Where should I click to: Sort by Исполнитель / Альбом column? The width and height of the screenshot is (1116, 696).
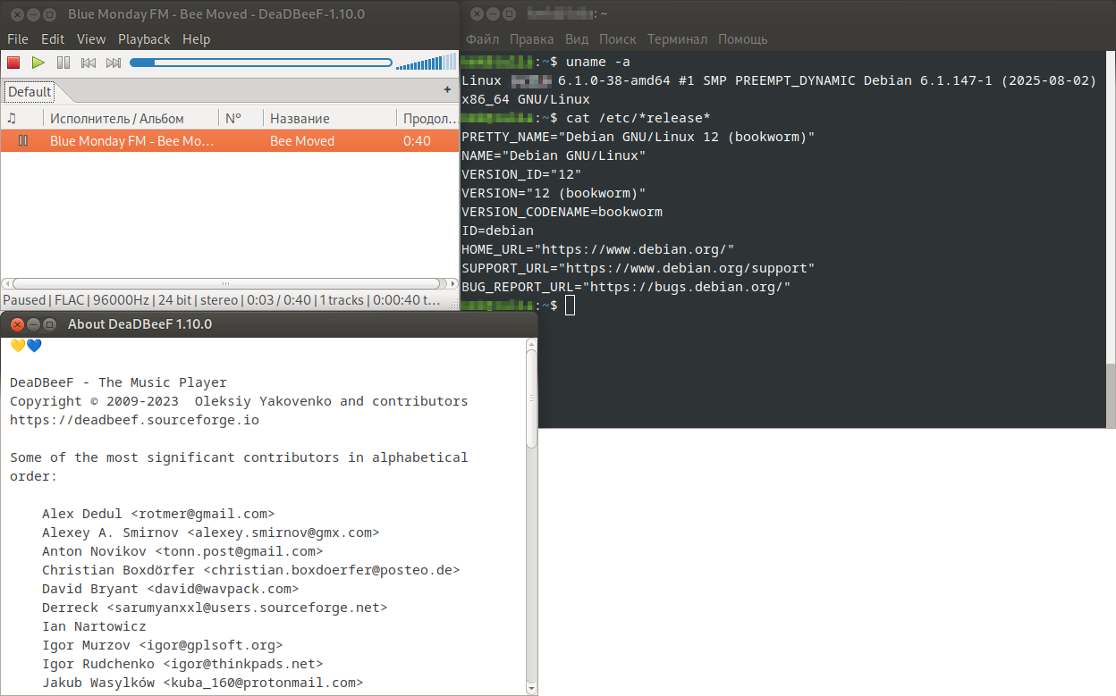coord(131,118)
